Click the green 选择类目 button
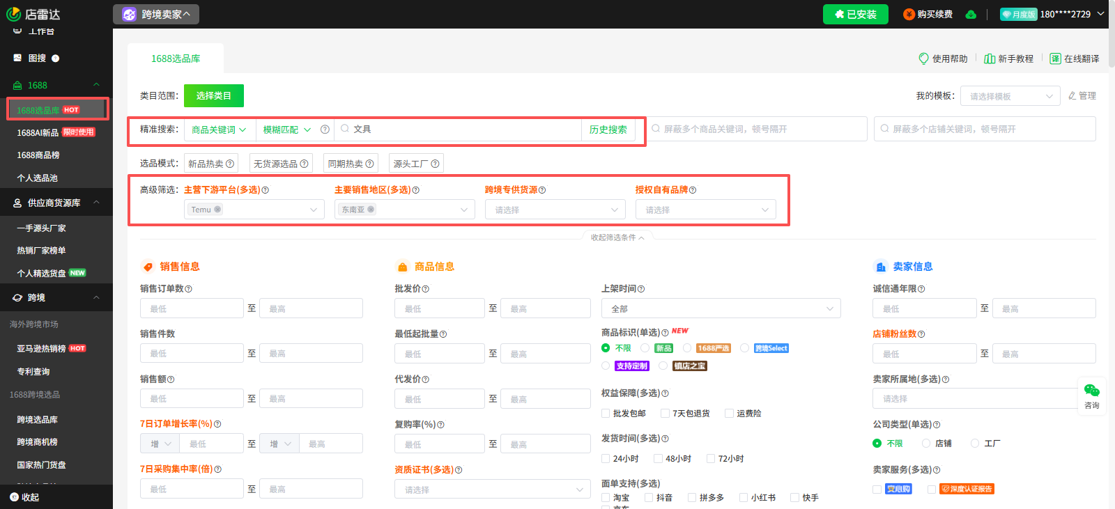 [x=213, y=96]
